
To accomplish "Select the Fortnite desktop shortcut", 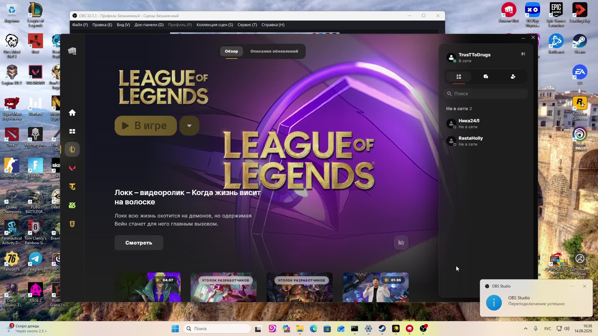I will tap(35, 168).
